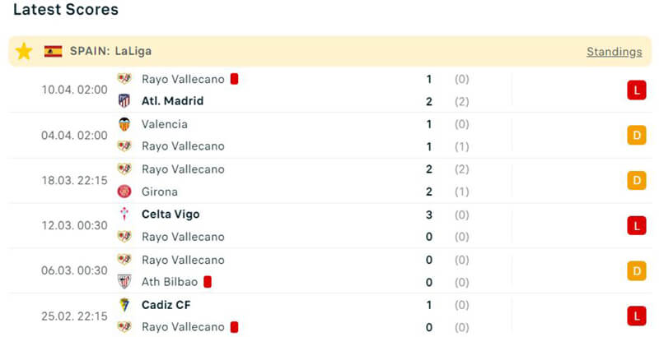Viewport: 659px width, 337px height.
Task: Click the Valencia club crest
Action: [124, 124]
